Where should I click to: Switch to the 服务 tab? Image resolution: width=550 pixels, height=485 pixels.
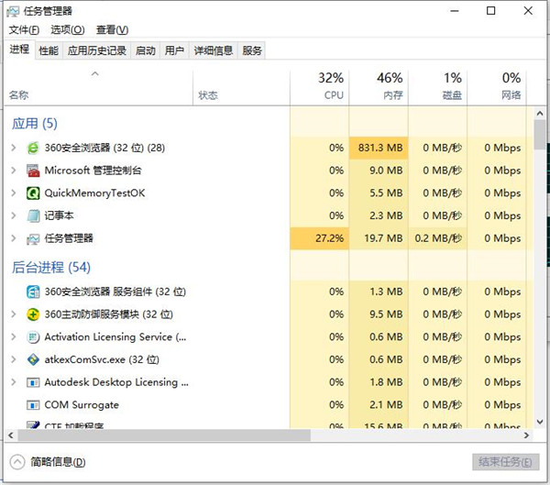pos(252,50)
